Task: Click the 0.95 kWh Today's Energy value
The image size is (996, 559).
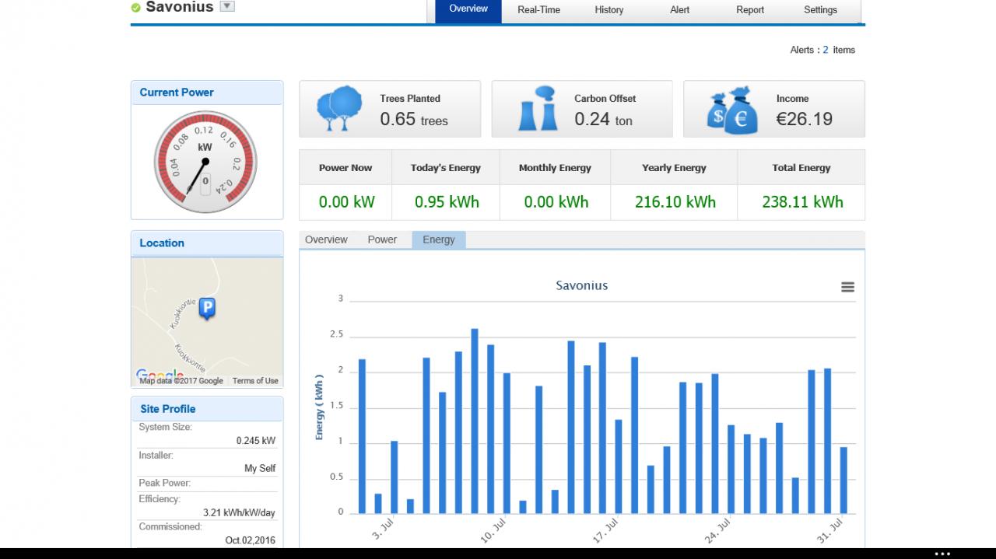Action: pos(447,202)
